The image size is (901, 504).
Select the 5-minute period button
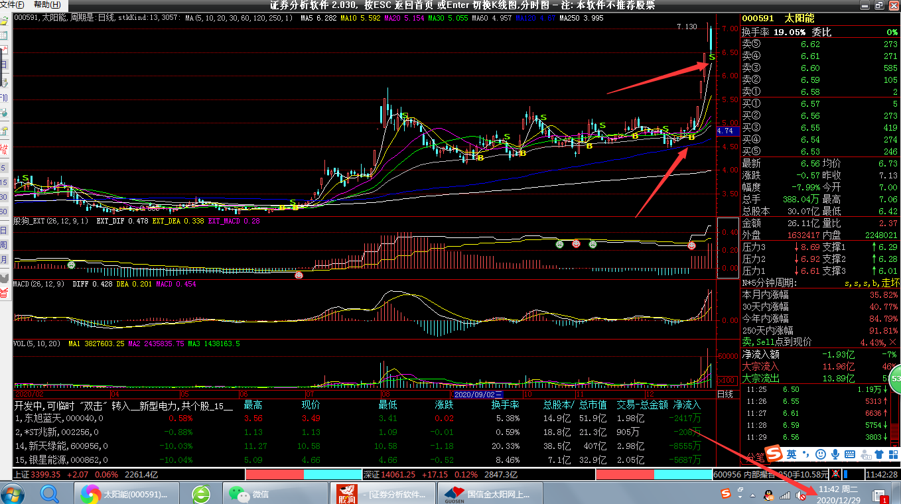pos(4,168)
